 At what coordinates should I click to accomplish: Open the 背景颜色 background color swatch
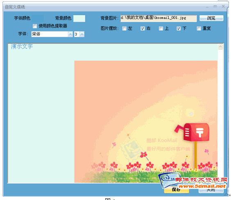coord(79,18)
